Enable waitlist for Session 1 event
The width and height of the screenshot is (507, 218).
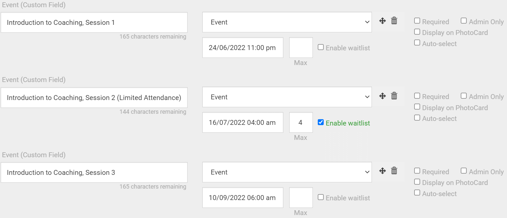point(321,47)
